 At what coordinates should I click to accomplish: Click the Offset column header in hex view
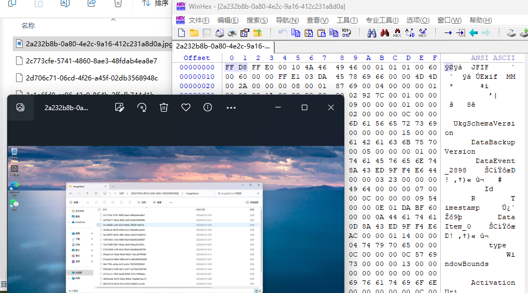coord(196,58)
